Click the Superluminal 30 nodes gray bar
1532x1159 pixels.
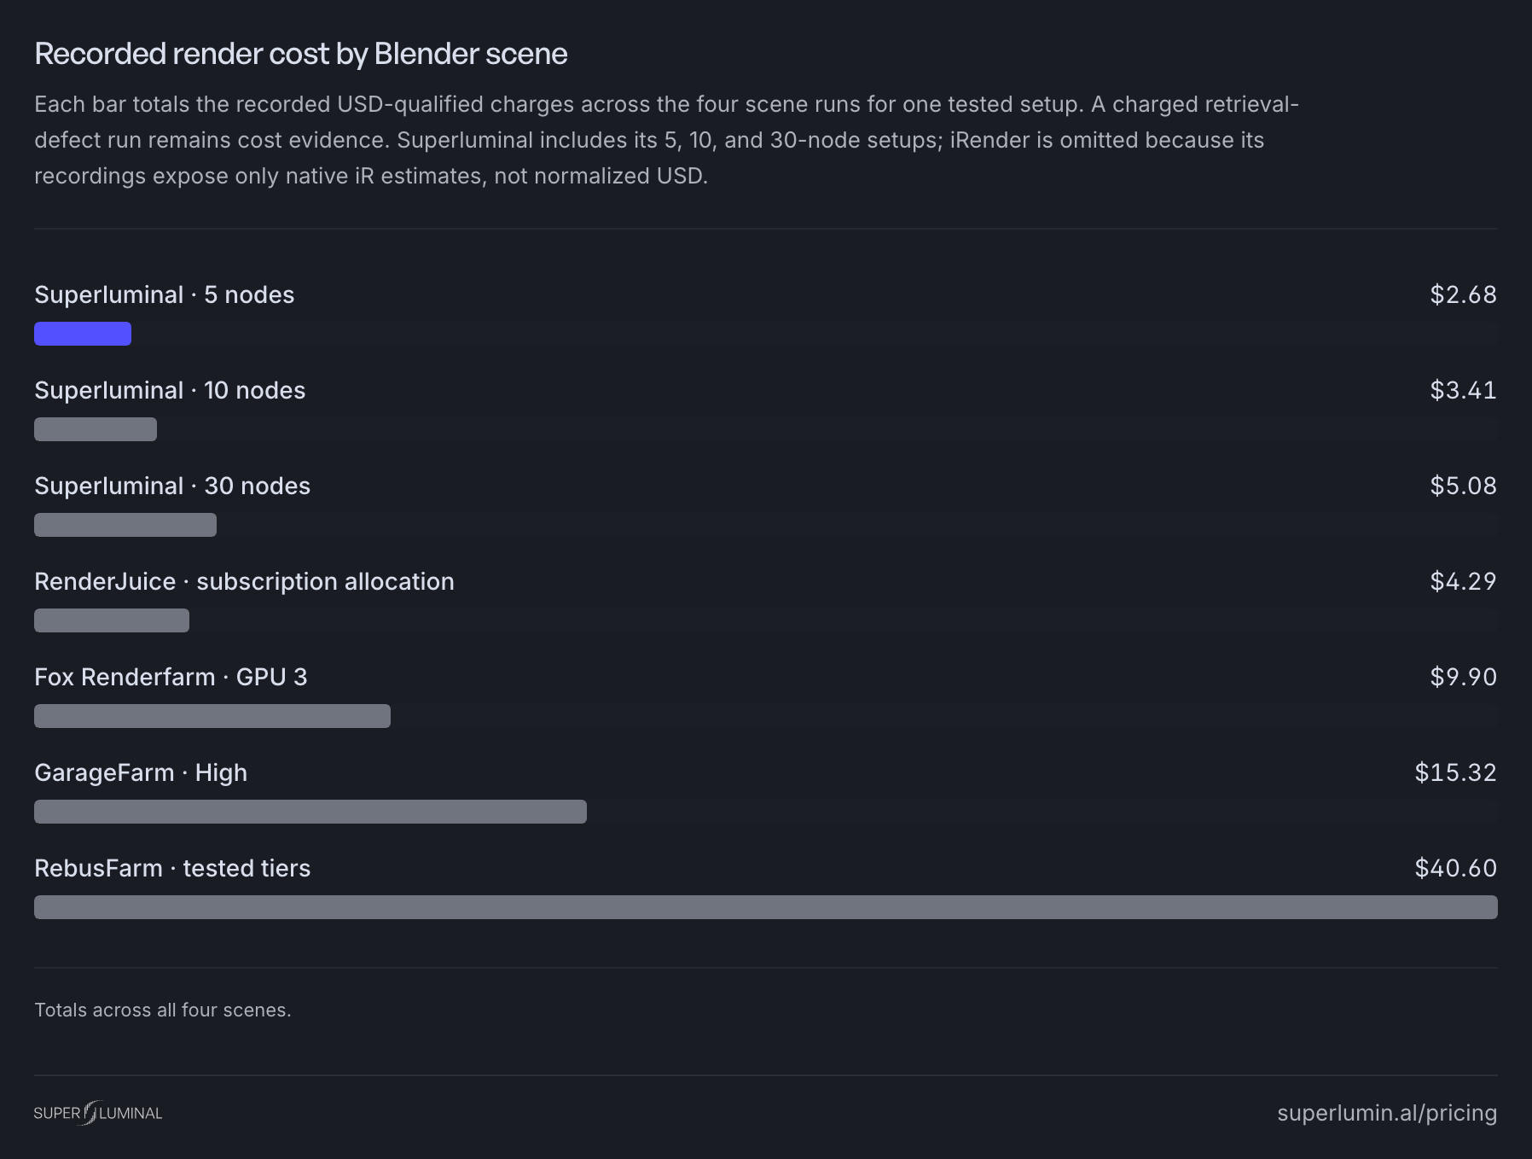125,525
